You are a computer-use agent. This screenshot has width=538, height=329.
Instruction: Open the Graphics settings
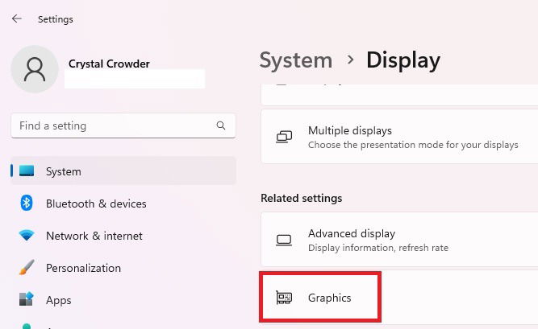(399, 297)
